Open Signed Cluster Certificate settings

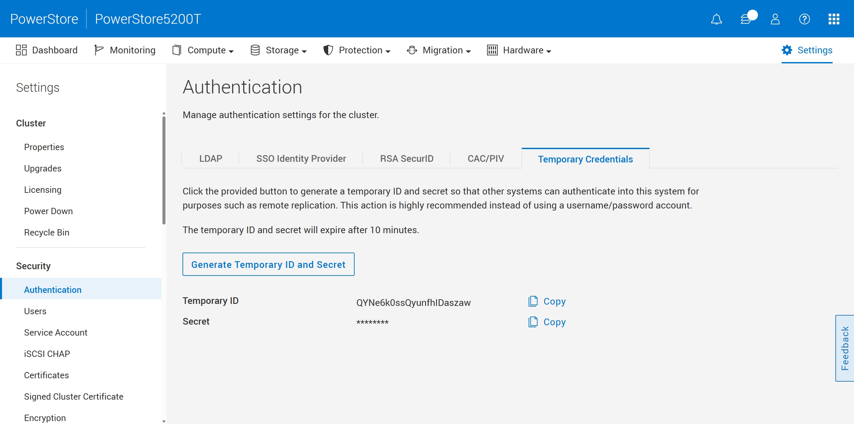pyautogui.click(x=74, y=397)
